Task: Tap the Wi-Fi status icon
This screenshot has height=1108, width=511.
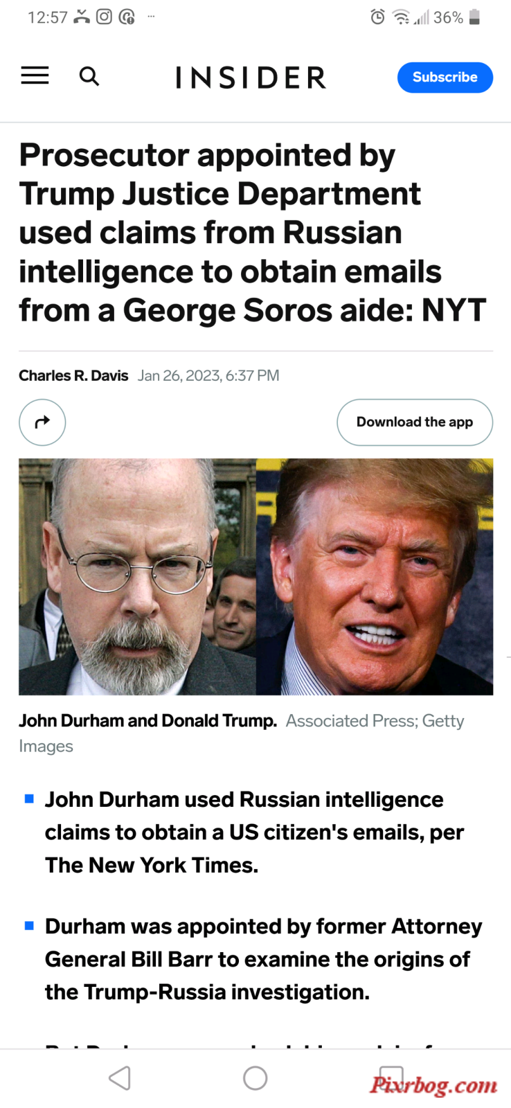Action: pos(401,17)
